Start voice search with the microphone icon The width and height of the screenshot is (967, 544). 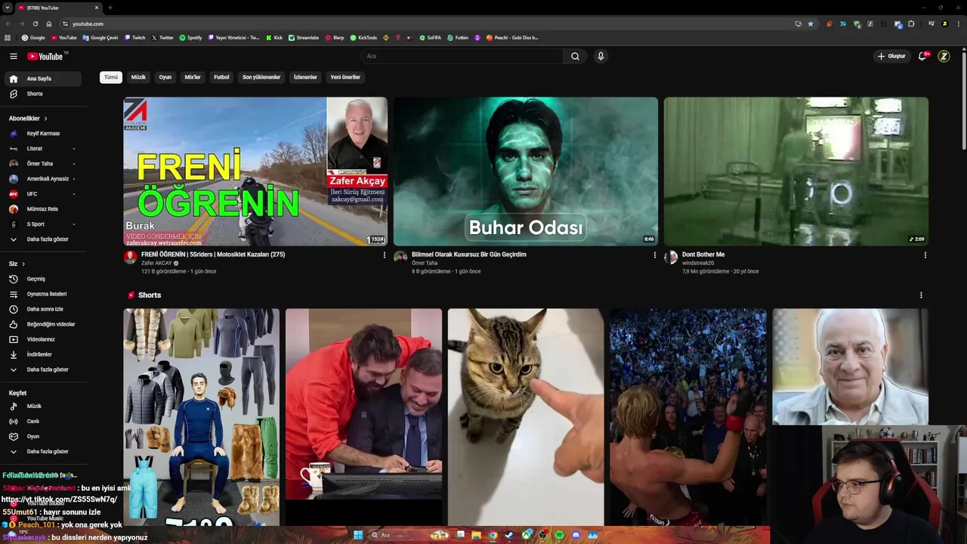[601, 56]
